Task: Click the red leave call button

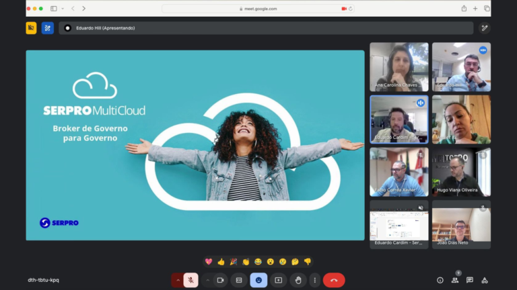Action: coord(334,280)
